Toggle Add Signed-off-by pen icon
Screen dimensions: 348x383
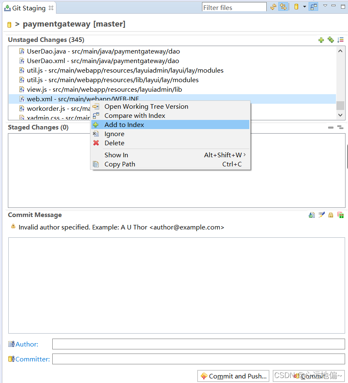tap(321, 215)
